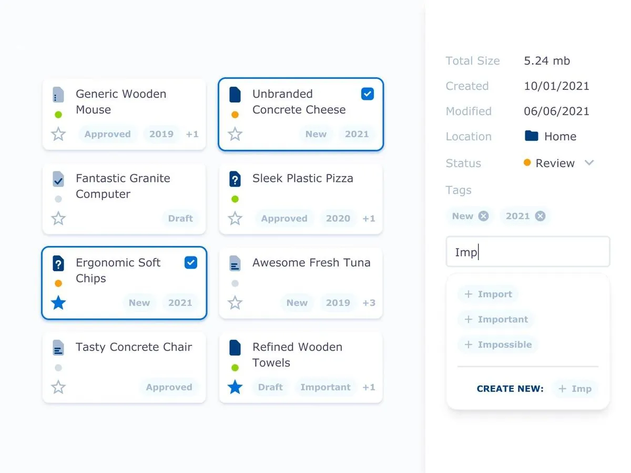
Task: Uncheck the Unbranded Concrete Cheese checkbox
Action: (368, 94)
